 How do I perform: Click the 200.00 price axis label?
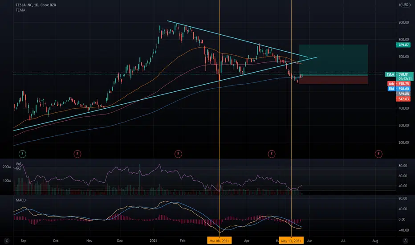pyautogui.click(x=403, y=143)
